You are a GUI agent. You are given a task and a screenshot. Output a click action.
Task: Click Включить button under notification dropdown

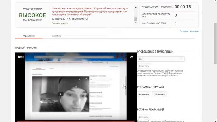(x=144, y=66)
